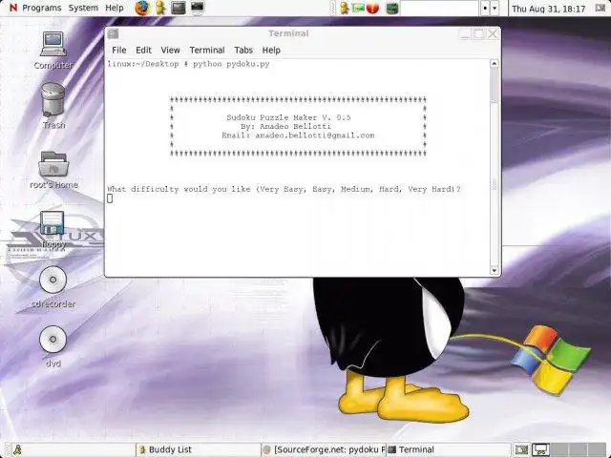This screenshot has height=458, width=611.
Task: Click the monitor launcher icon on top panel
Action: [x=198, y=8]
